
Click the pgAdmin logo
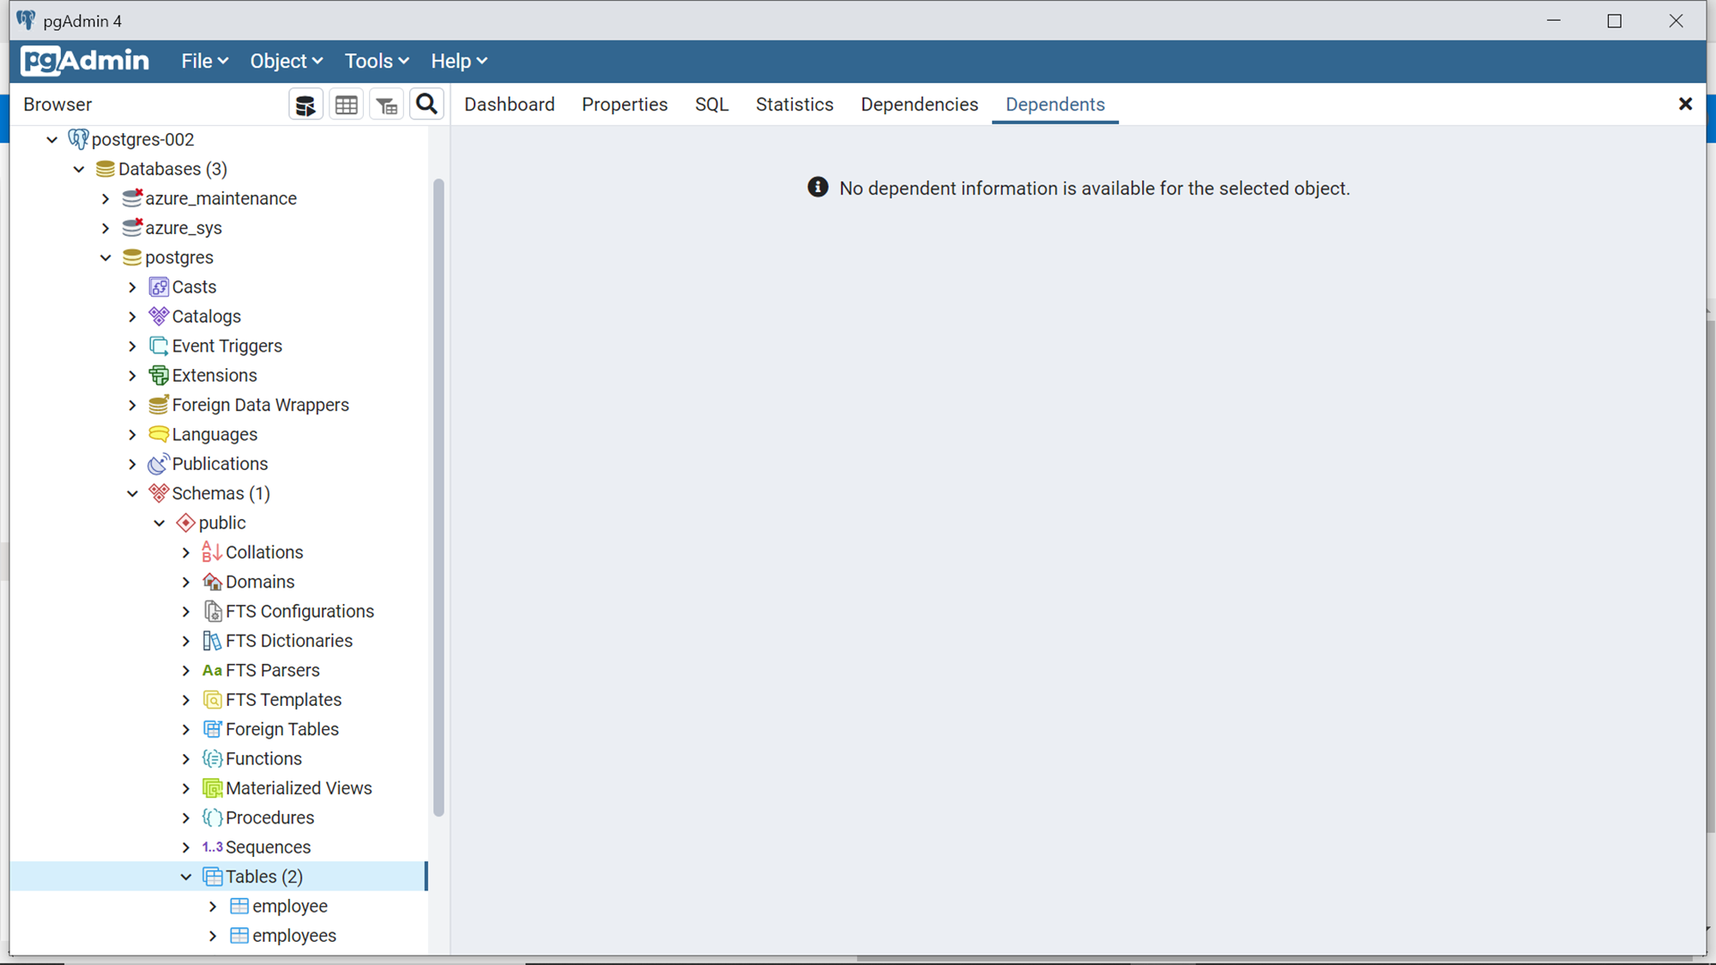[x=85, y=61]
